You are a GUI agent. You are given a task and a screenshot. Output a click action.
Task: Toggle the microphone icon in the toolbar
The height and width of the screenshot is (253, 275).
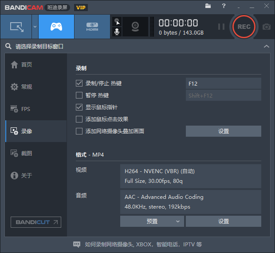(x=117, y=32)
